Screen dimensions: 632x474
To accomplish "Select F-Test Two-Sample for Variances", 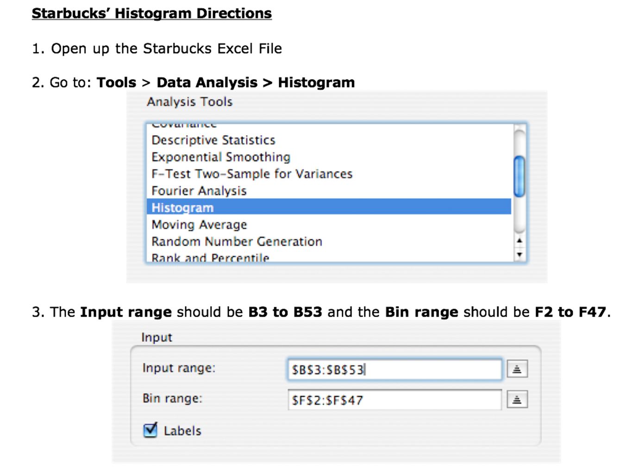I will click(329, 174).
